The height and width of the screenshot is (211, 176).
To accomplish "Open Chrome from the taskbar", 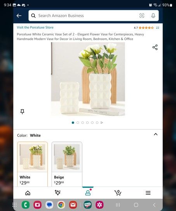I will (x=61, y=205).
